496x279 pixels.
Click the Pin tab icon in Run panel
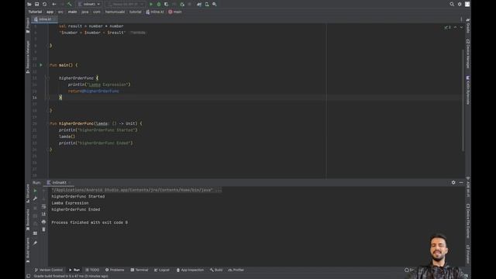point(35,243)
